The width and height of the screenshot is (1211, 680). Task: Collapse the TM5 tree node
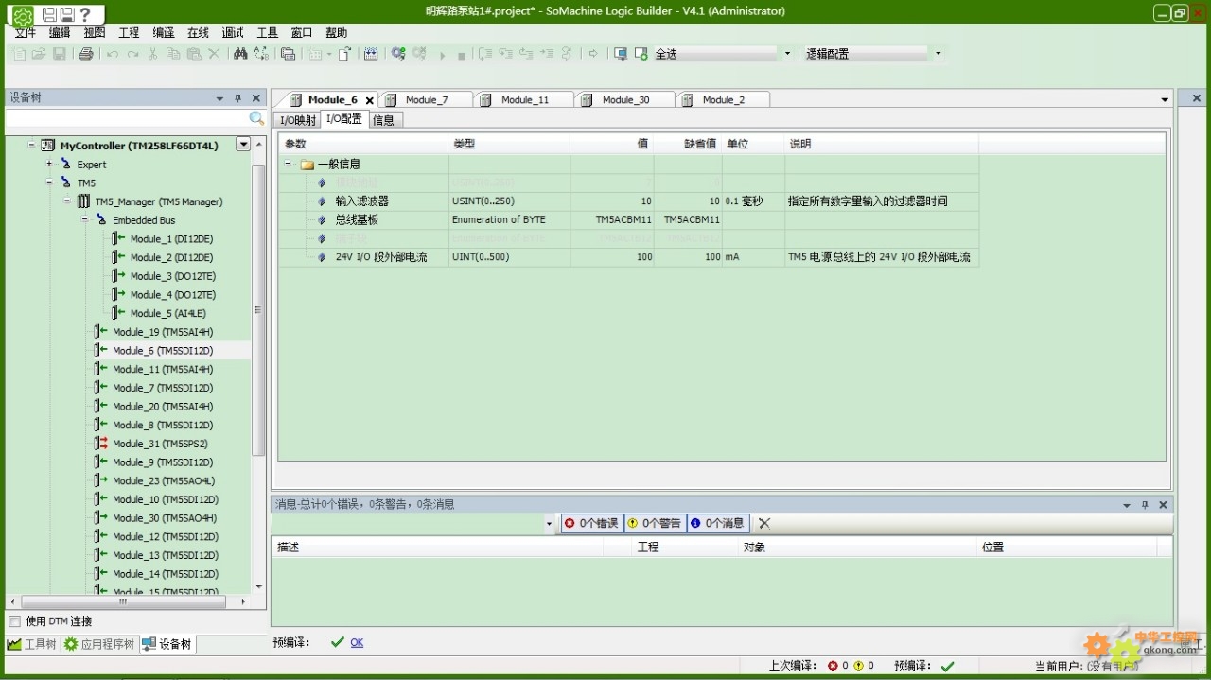coord(49,183)
